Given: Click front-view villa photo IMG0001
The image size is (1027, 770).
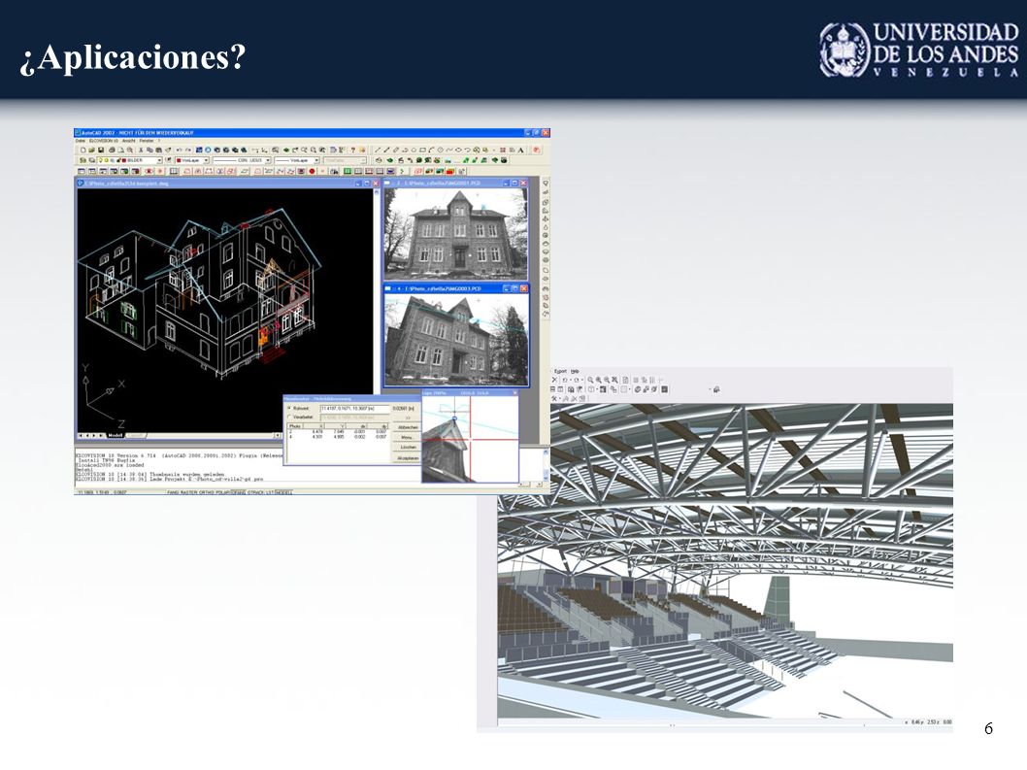Looking at the screenshot, I should (x=456, y=233).
